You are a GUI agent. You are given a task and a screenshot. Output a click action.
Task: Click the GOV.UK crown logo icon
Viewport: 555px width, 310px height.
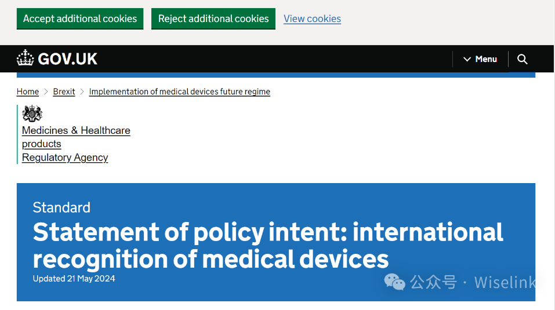click(26, 58)
